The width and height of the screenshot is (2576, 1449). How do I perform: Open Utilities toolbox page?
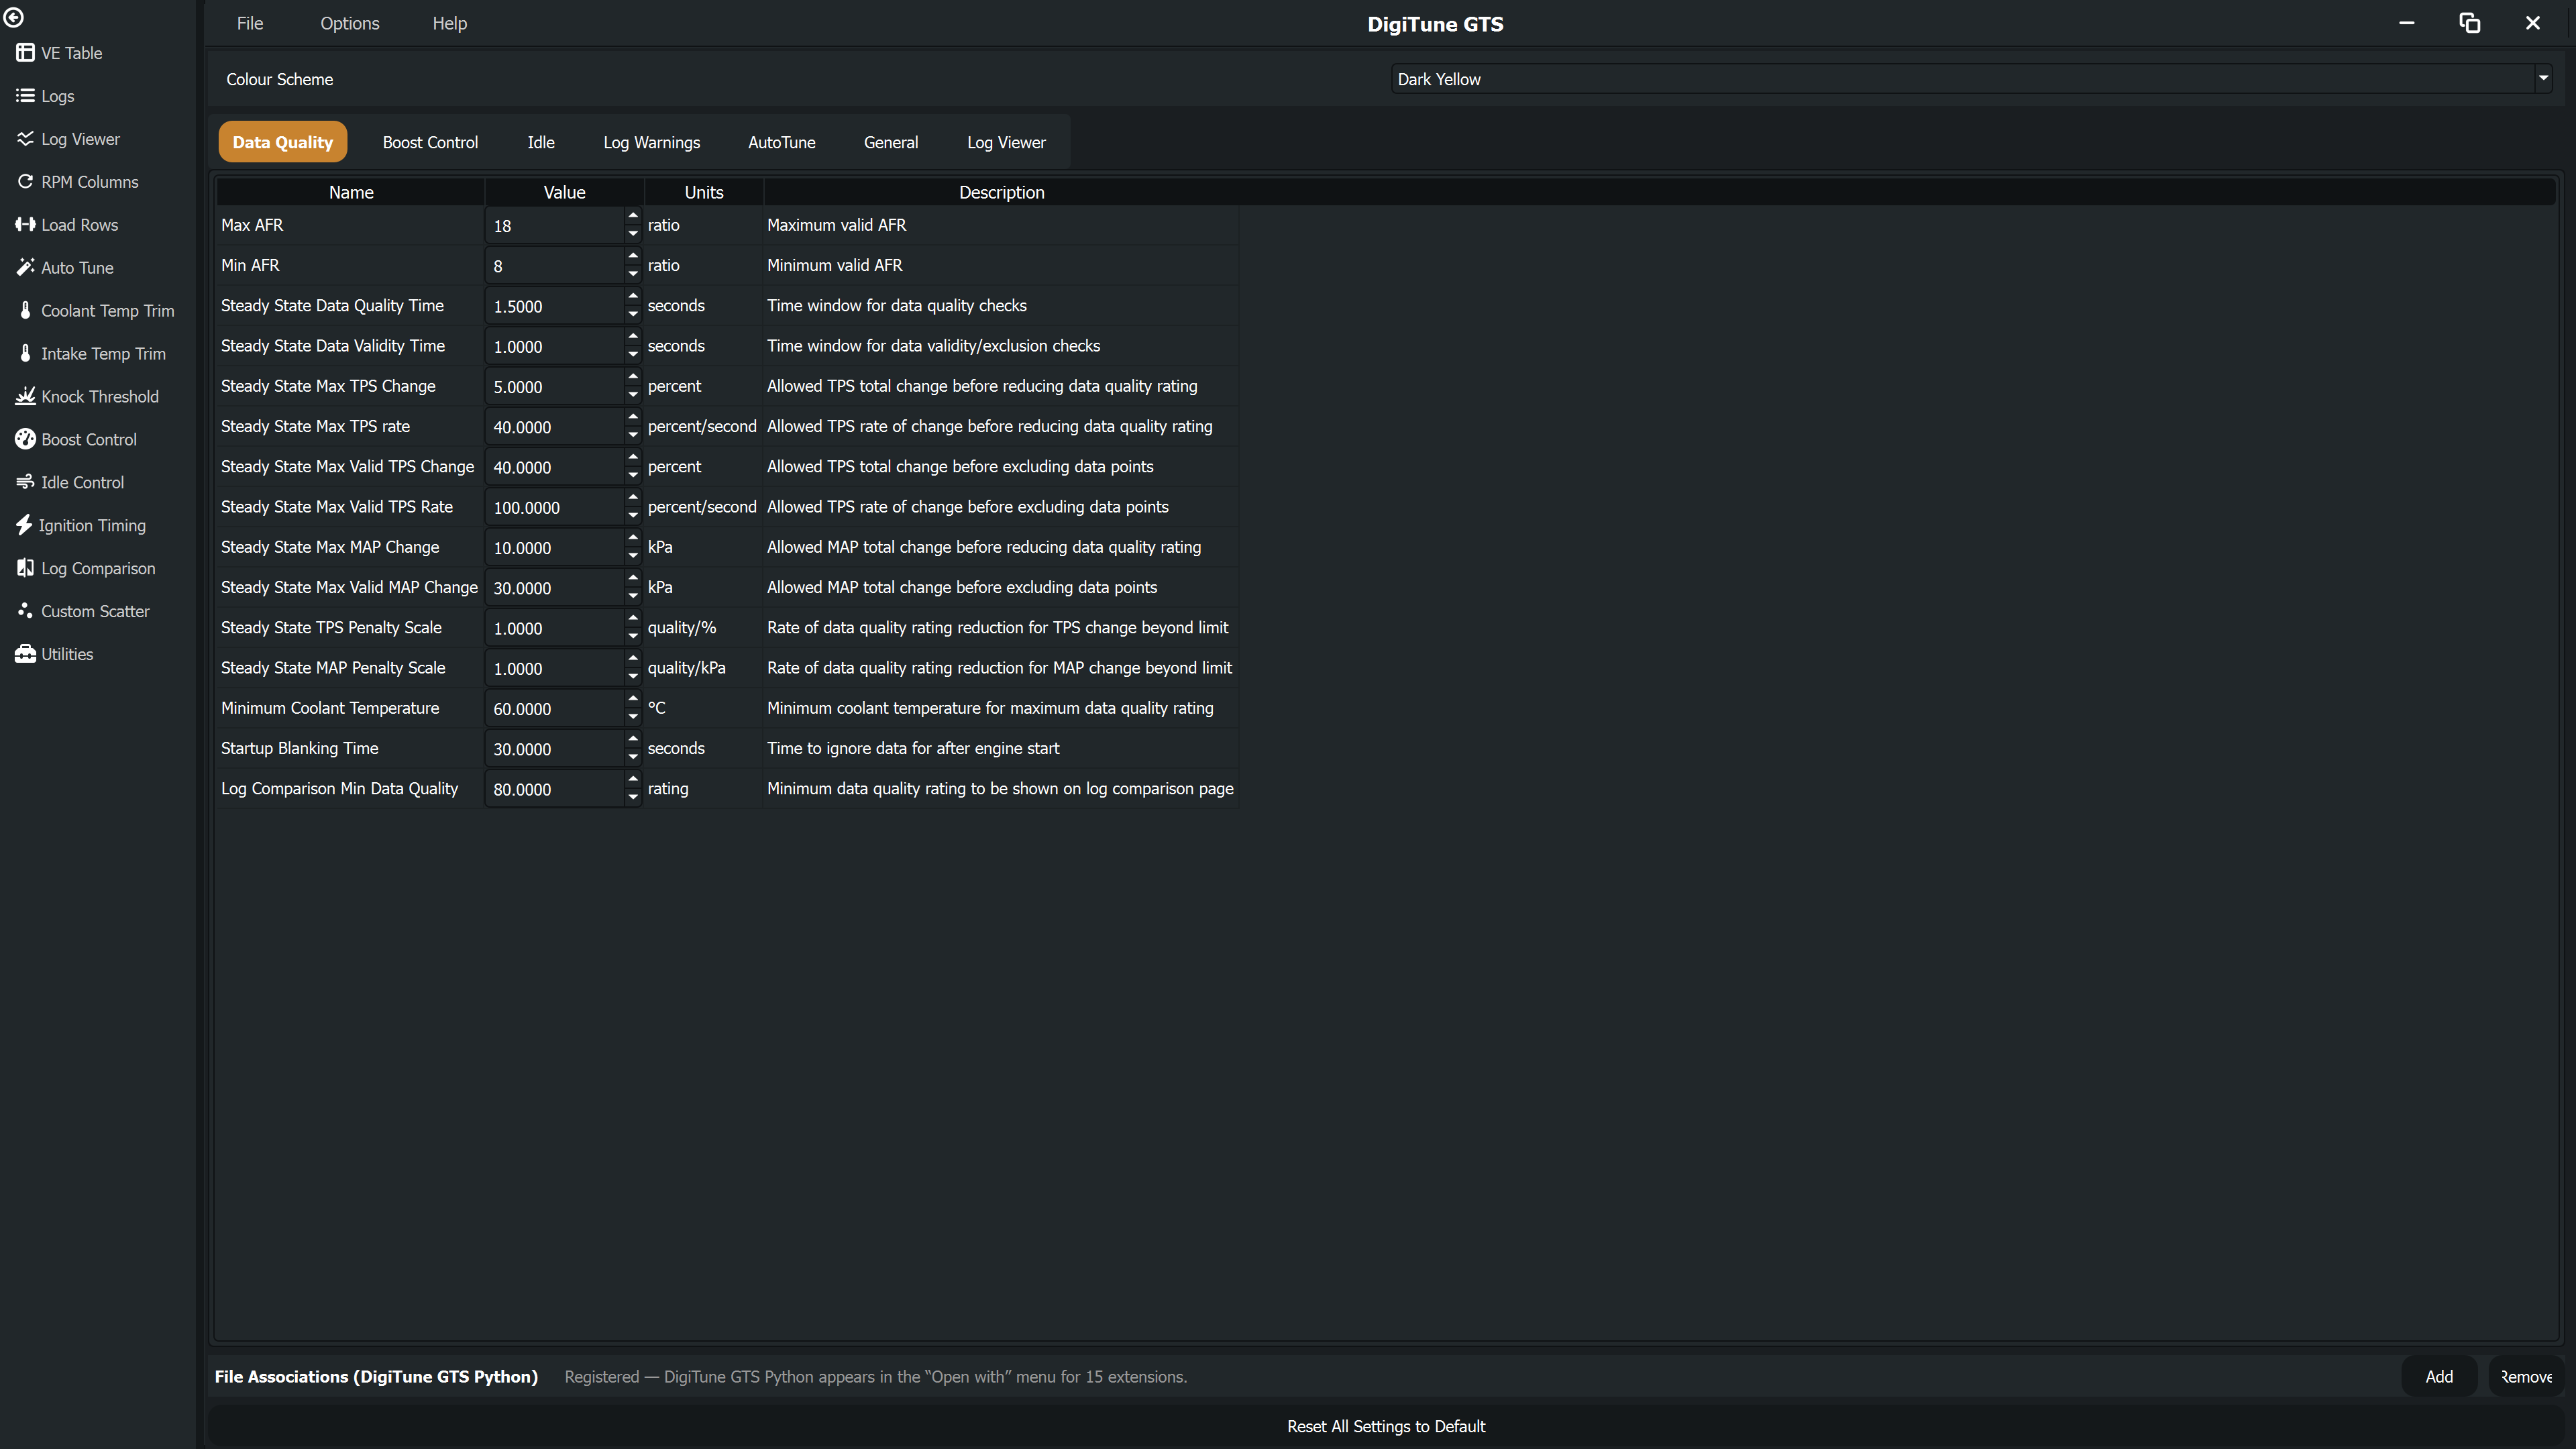click(55, 655)
